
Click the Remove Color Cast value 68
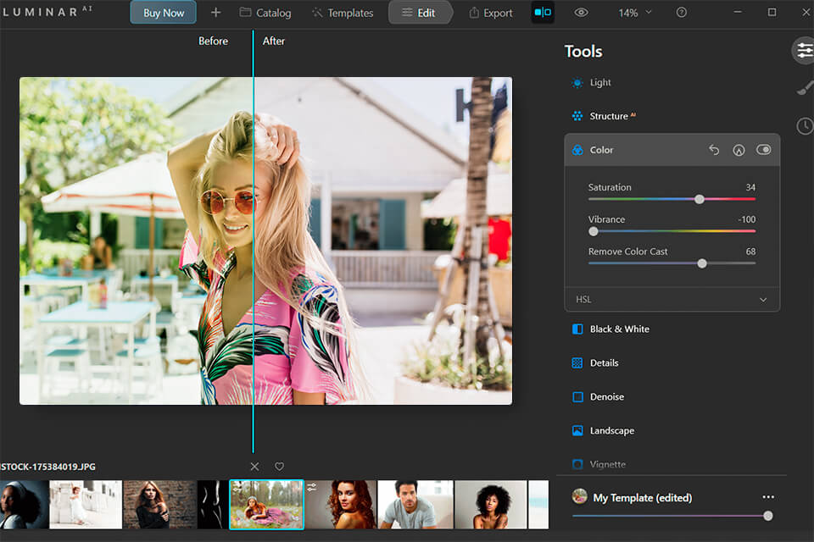click(750, 252)
